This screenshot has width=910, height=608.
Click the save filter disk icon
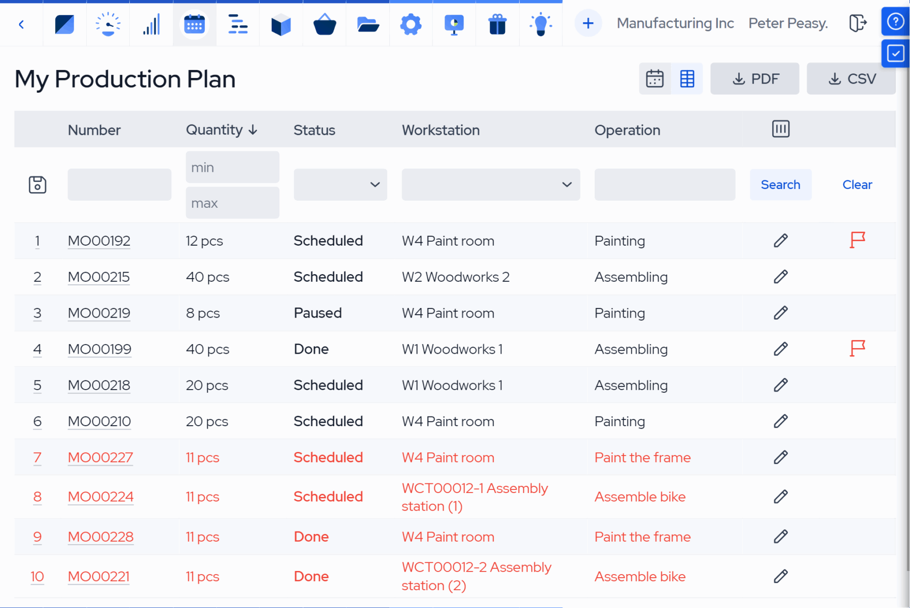pyautogui.click(x=38, y=184)
